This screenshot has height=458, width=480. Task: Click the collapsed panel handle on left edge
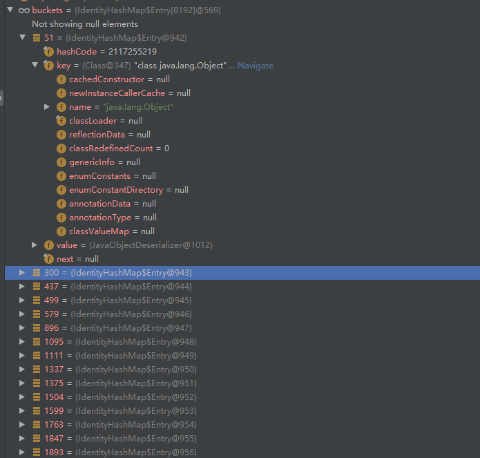coord(1,98)
